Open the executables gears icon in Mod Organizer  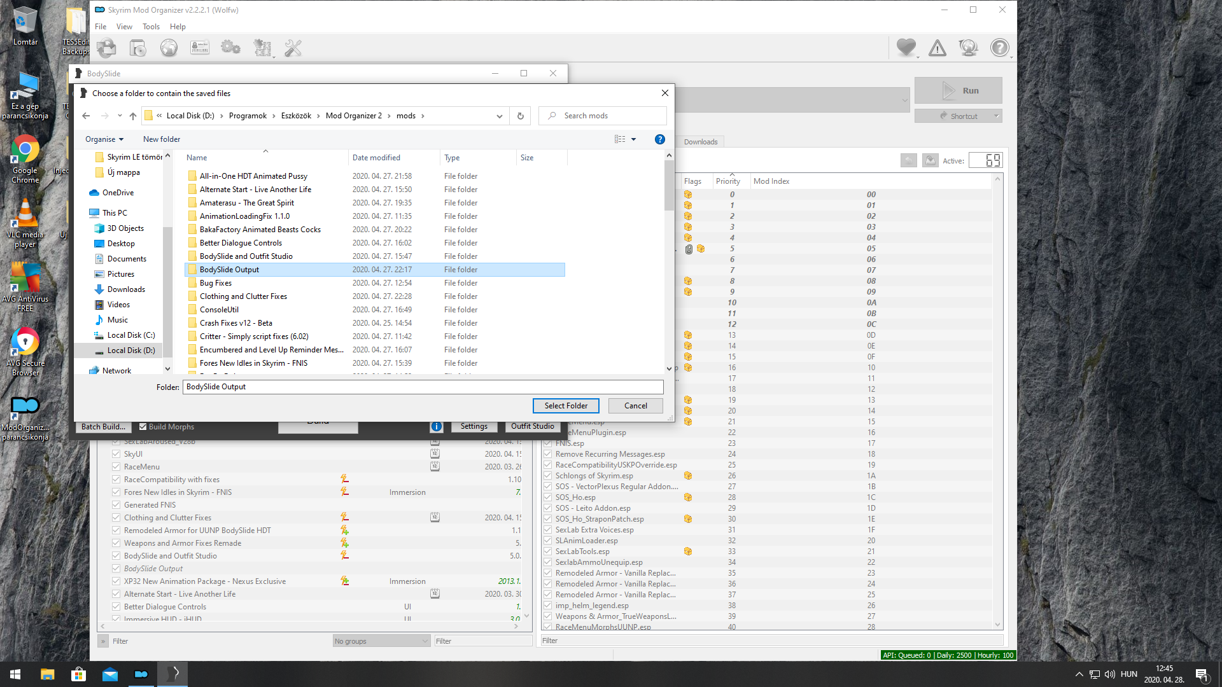(x=230, y=48)
